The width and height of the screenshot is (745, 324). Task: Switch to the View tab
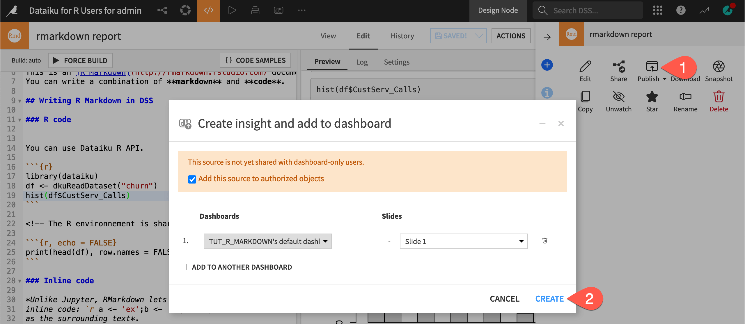328,36
